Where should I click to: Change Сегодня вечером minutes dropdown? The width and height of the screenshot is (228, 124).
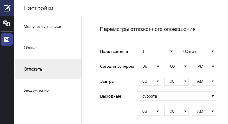pyautogui.click(x=177, y=66)
